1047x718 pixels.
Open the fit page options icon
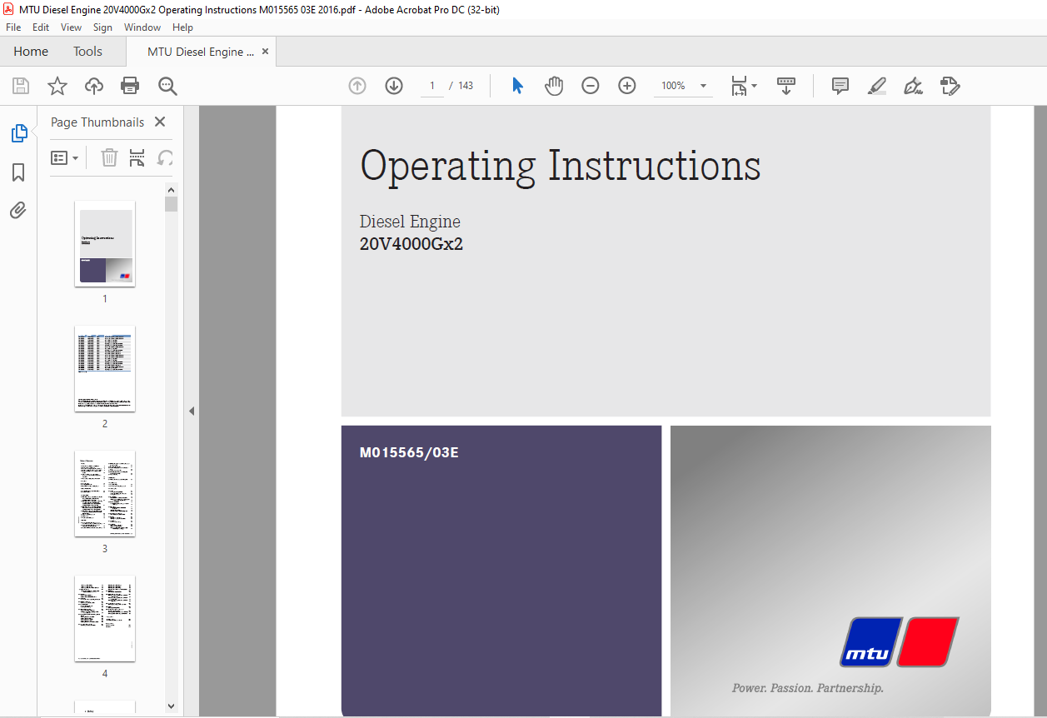point(743,86)
